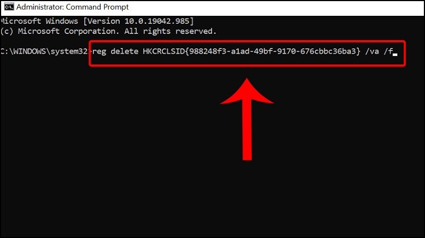Click the Microsoft Windows text line
The height and width of the screenshot is (238, 425).
click(x=97, y=21)
